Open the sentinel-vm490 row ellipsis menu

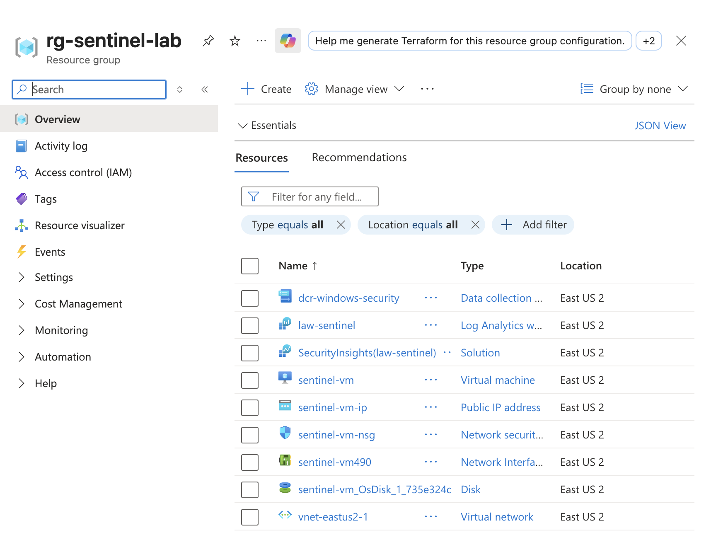tap(431, 462)
